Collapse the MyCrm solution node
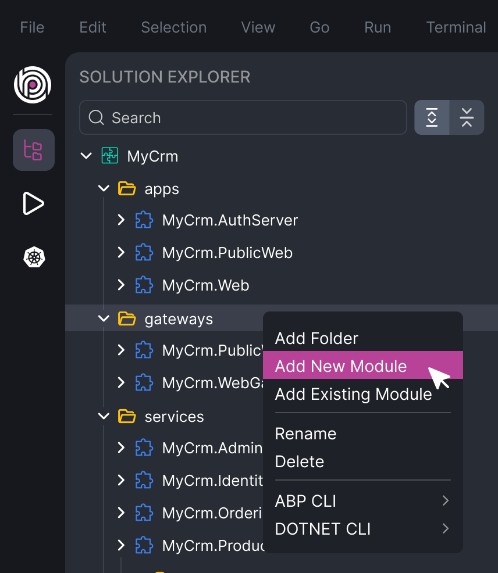 click(x=86, y=156)
